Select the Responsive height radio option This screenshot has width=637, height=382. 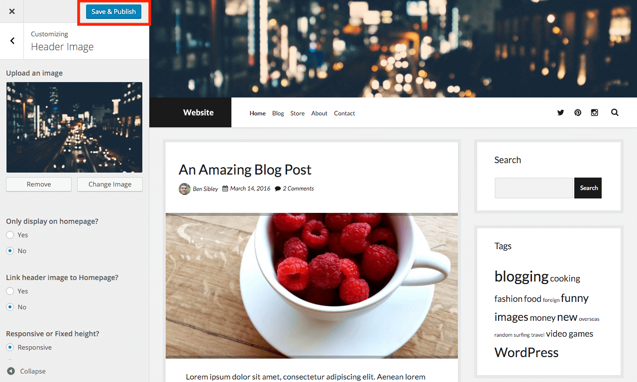pyautogui.click(x=10, y=347)
